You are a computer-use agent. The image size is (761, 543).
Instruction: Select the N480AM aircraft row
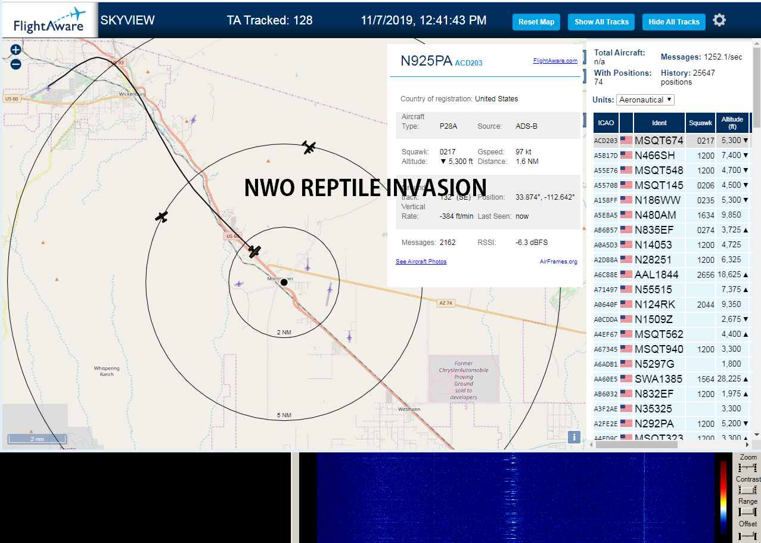(x=672, y=215)
